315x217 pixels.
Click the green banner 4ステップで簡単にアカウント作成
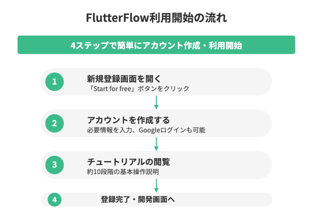click(x=156, y=45)
